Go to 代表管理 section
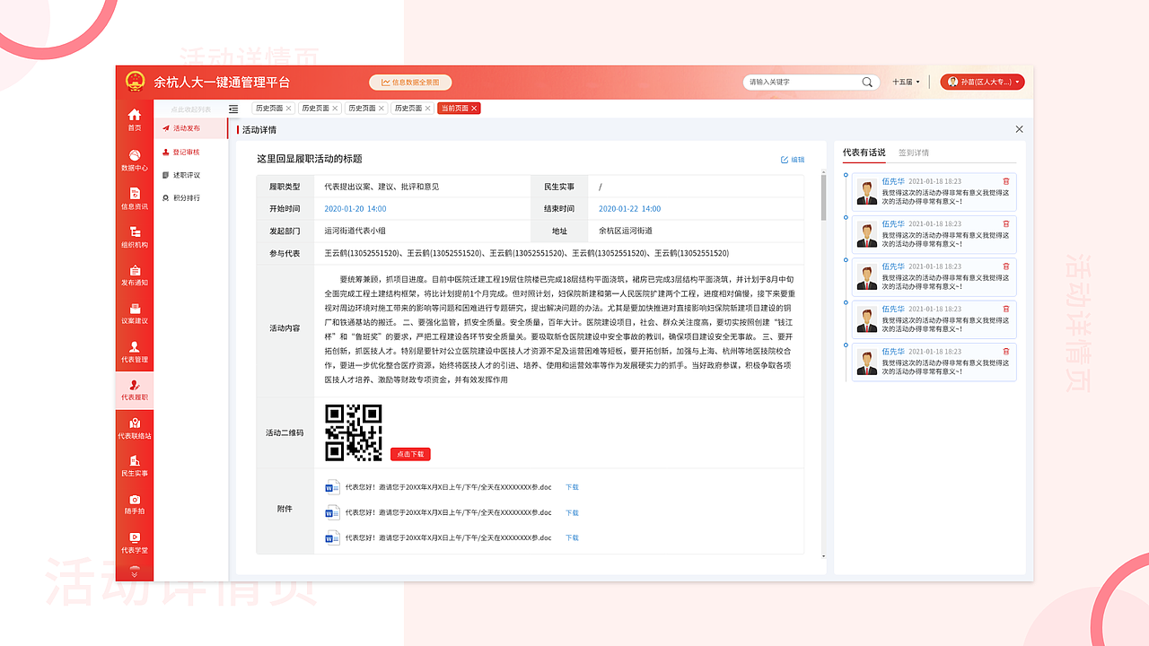 [135, 353]
